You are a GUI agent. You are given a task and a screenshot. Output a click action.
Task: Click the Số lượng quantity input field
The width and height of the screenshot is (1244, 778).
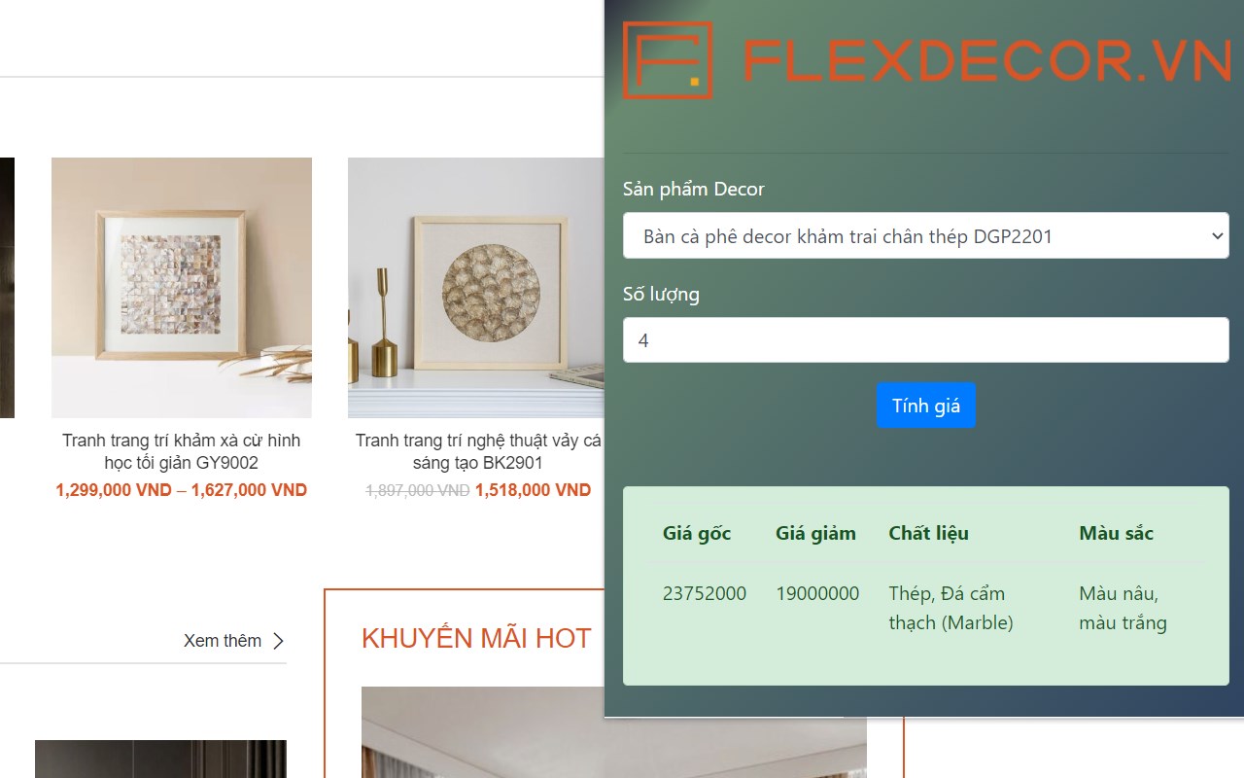point(925,340)
